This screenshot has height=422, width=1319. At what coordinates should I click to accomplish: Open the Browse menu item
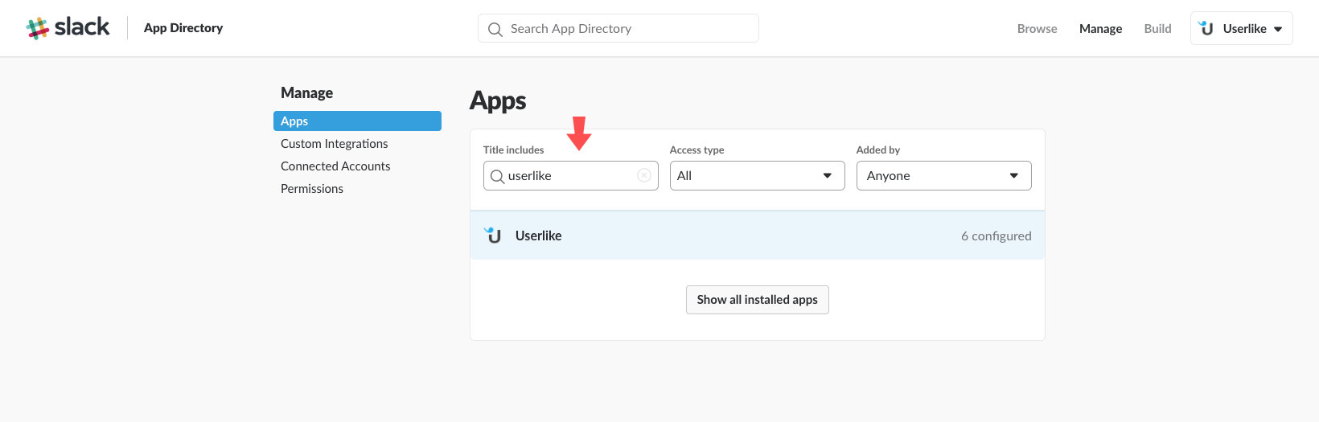point(1037,28)
